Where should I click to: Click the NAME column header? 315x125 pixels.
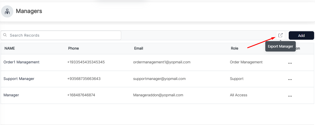[10, 48]
